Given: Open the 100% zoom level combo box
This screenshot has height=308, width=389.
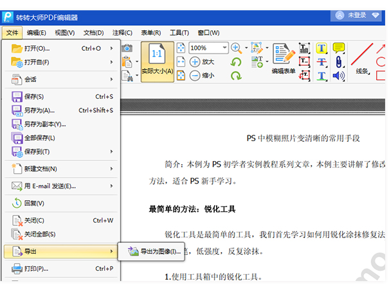Looking at the screenshot, I should [x=208, y=47].
